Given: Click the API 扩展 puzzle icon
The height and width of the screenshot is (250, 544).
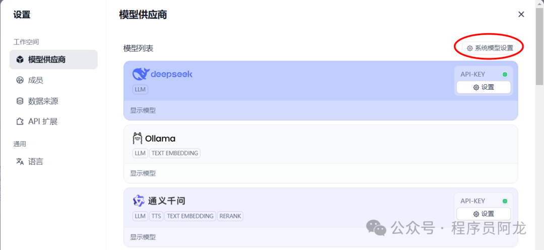Looking at the screenshot, I should click(x=20, y=121).
